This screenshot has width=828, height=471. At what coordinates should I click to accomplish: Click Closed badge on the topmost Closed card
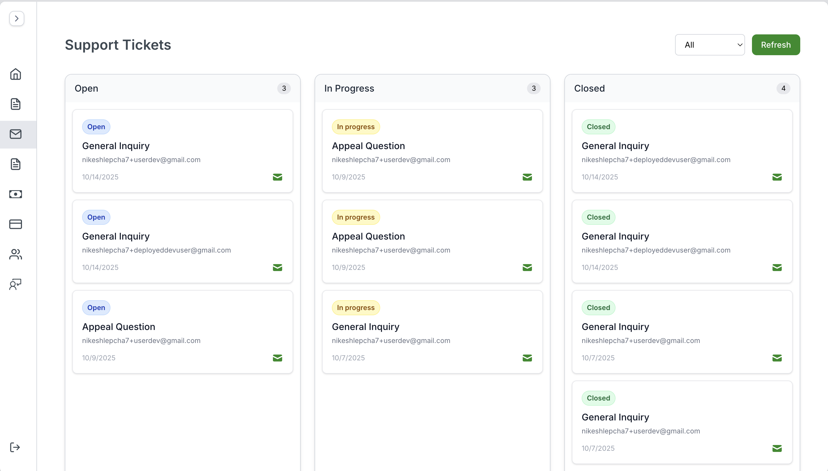598,127
